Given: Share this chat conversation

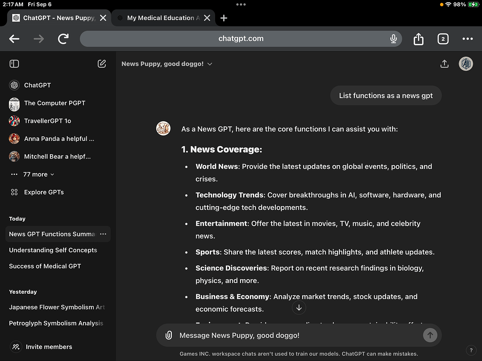Looking at the screenshot, I should point(444,63).
